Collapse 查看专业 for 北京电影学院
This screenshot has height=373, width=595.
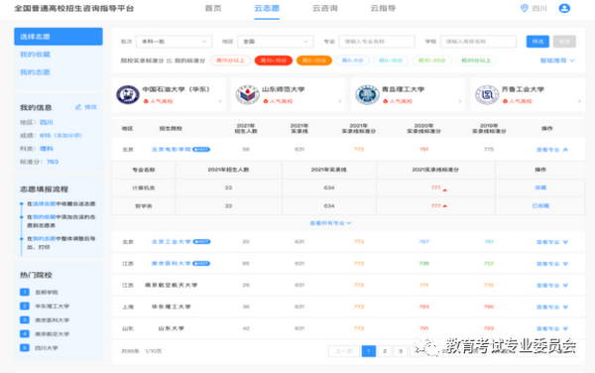[x=552, y=150]
